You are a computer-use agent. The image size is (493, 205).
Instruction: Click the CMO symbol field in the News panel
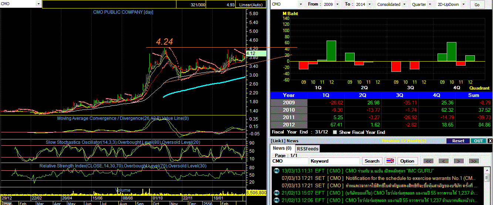tap(290, 161)
